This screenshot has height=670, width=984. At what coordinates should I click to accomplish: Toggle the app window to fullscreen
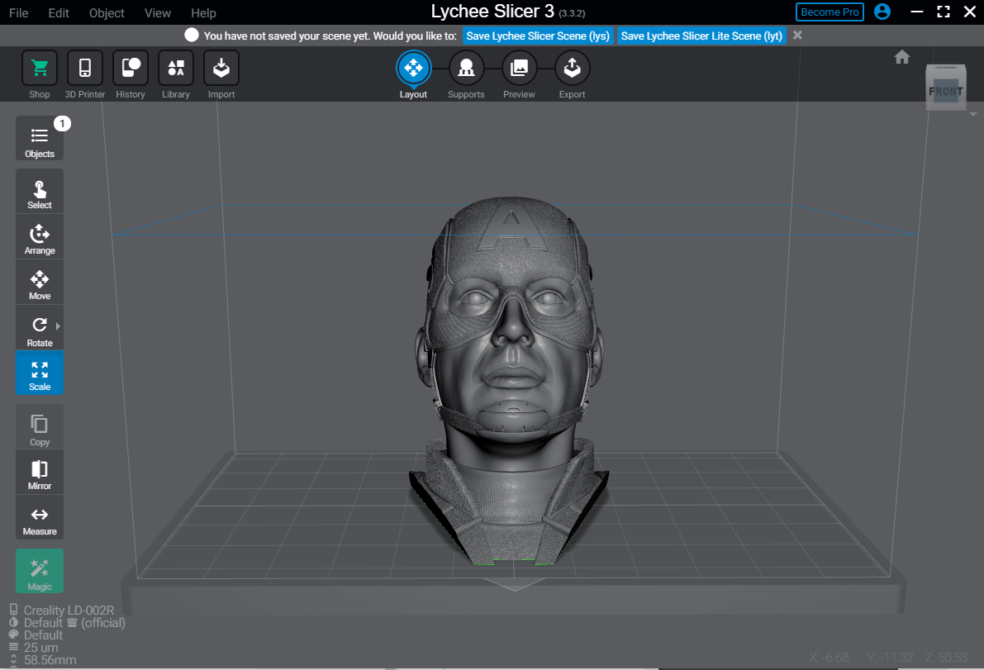[944, 12]
